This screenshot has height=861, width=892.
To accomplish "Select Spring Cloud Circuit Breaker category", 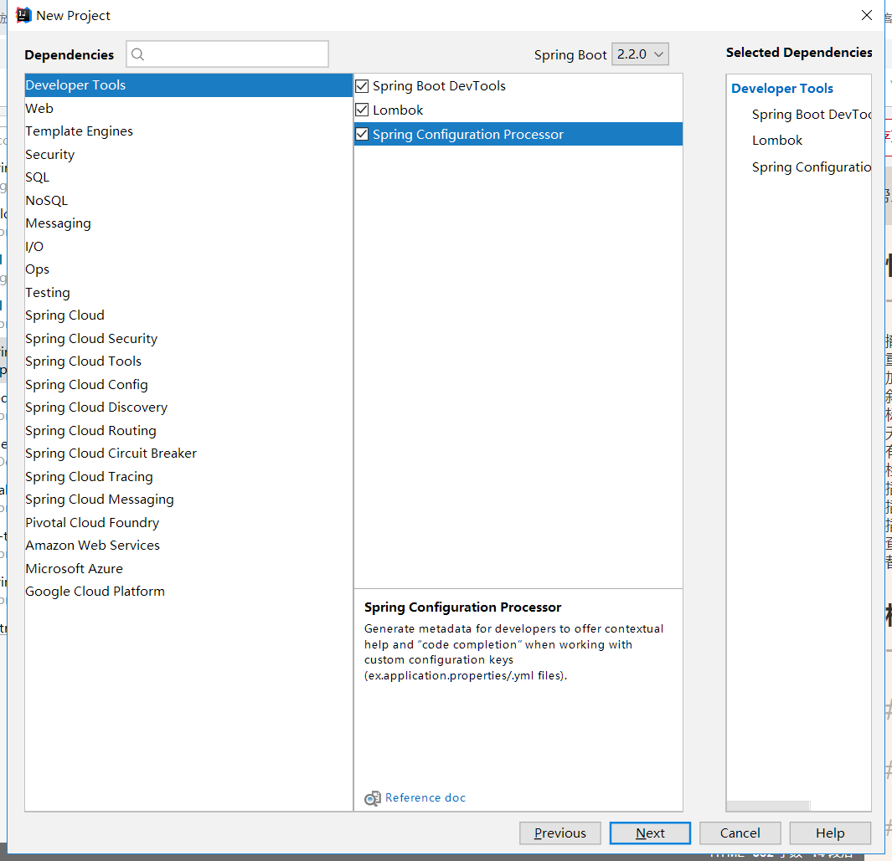I will point(188,454).
